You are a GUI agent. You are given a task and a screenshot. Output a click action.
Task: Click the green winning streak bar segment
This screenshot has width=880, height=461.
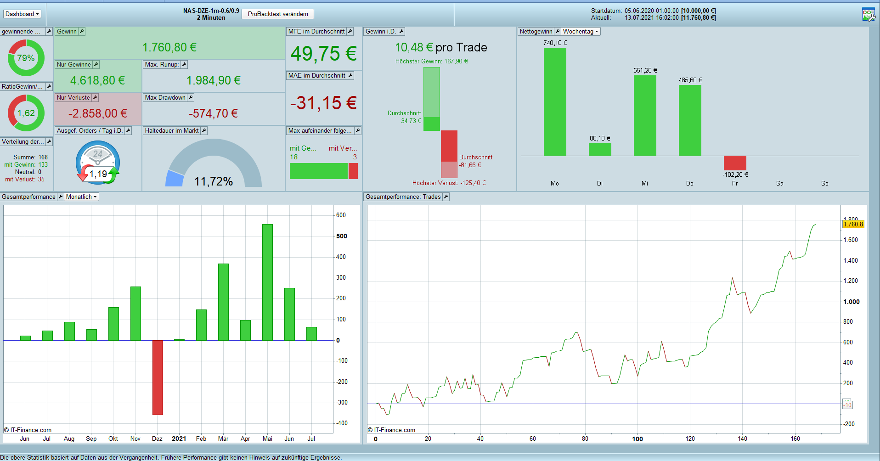coord(319,171)
